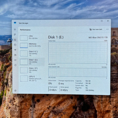This screenshot has width=118, height=118.
Task: Open the Users page icon
Action: [15, 55]
